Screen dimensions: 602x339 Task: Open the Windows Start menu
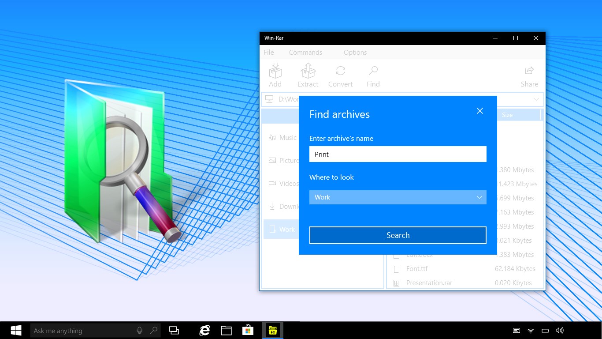16,331
